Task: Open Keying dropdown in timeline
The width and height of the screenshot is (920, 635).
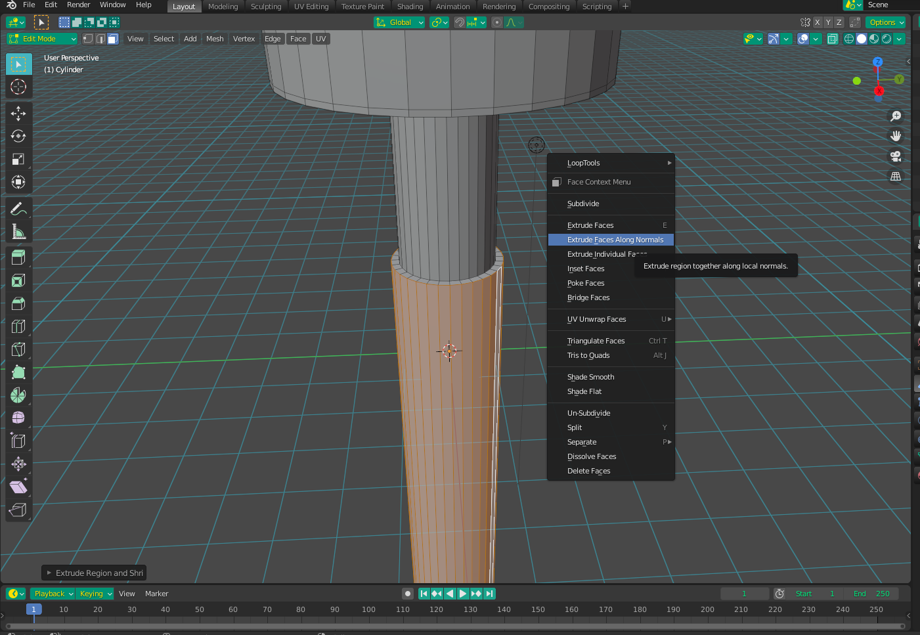Action: click(x=95, y=594)
